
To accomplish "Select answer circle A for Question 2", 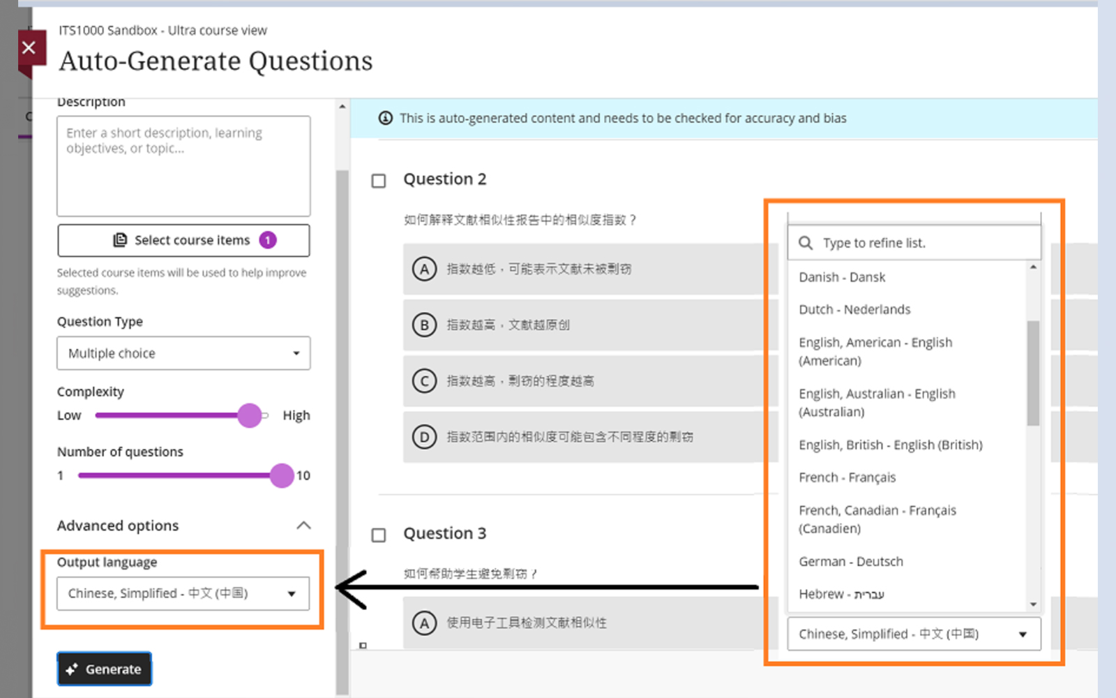I will pos(424,269).
